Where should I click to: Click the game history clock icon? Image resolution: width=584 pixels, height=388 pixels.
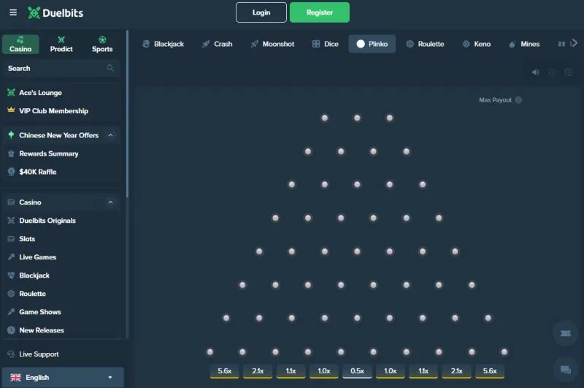pos(553,72)
